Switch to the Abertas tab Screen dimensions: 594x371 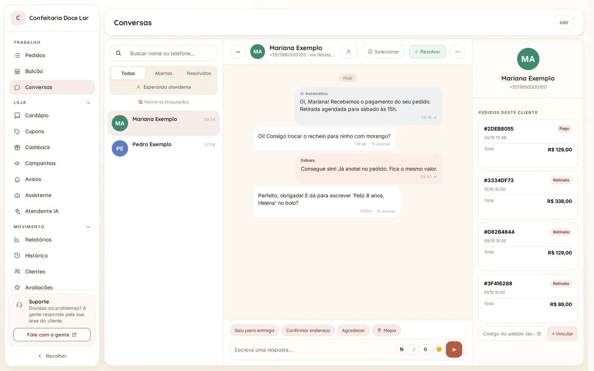(163, 73)
